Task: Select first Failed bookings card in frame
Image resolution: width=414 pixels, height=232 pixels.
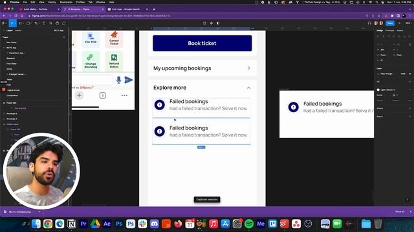Action: pos(201,108)
